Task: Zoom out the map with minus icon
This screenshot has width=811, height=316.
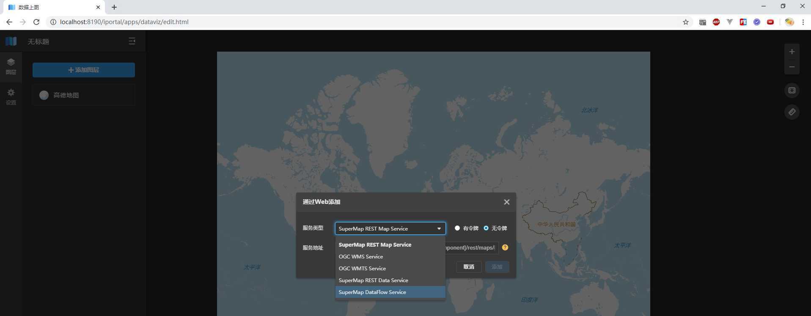Action: pos(792,67)
